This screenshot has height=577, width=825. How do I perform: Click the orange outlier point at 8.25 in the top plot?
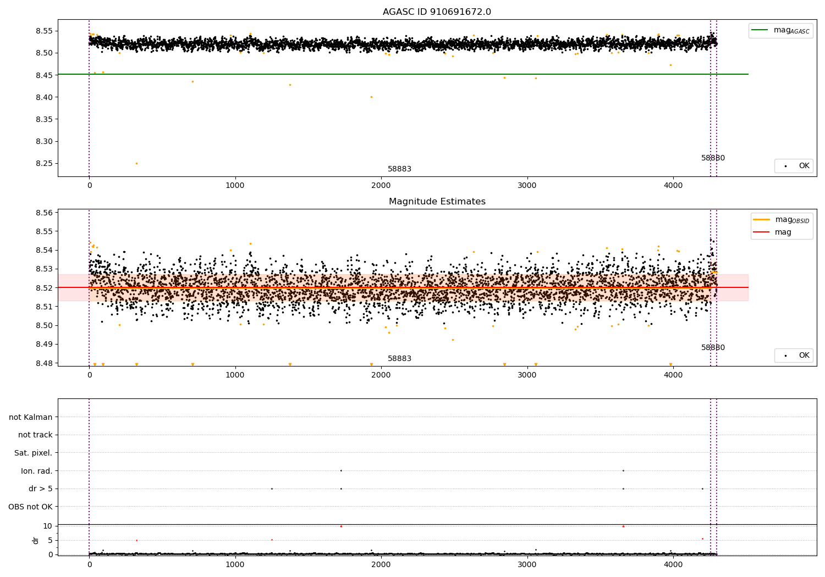(136, 164)
